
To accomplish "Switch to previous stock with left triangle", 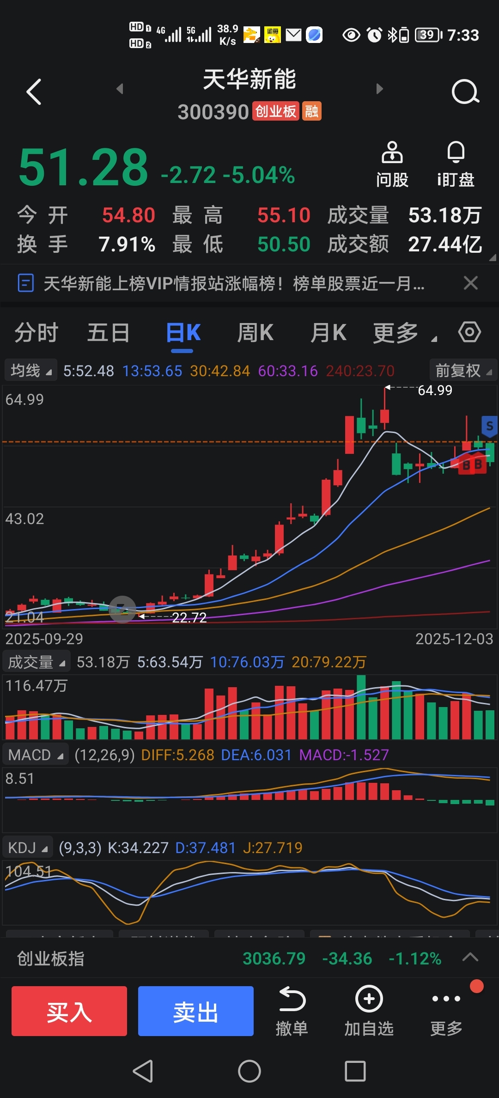I will coord(120,88).
